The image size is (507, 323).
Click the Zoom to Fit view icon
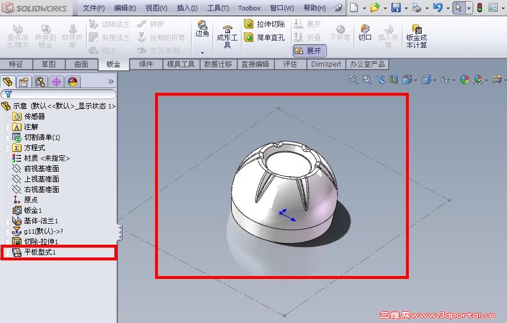[354, 79]
